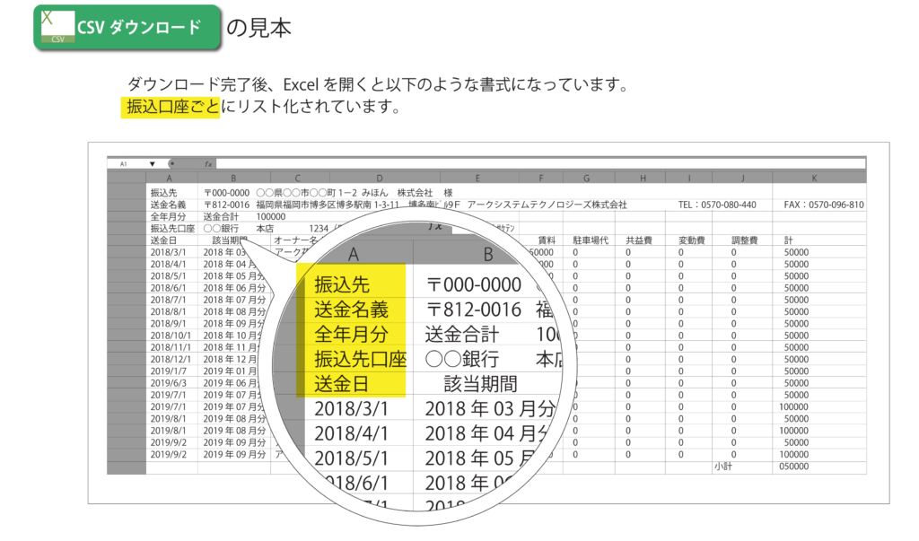Click "○○銀行" in the magnified view
The height and width of the screenshot is (541, 919).
coord(462,359)
